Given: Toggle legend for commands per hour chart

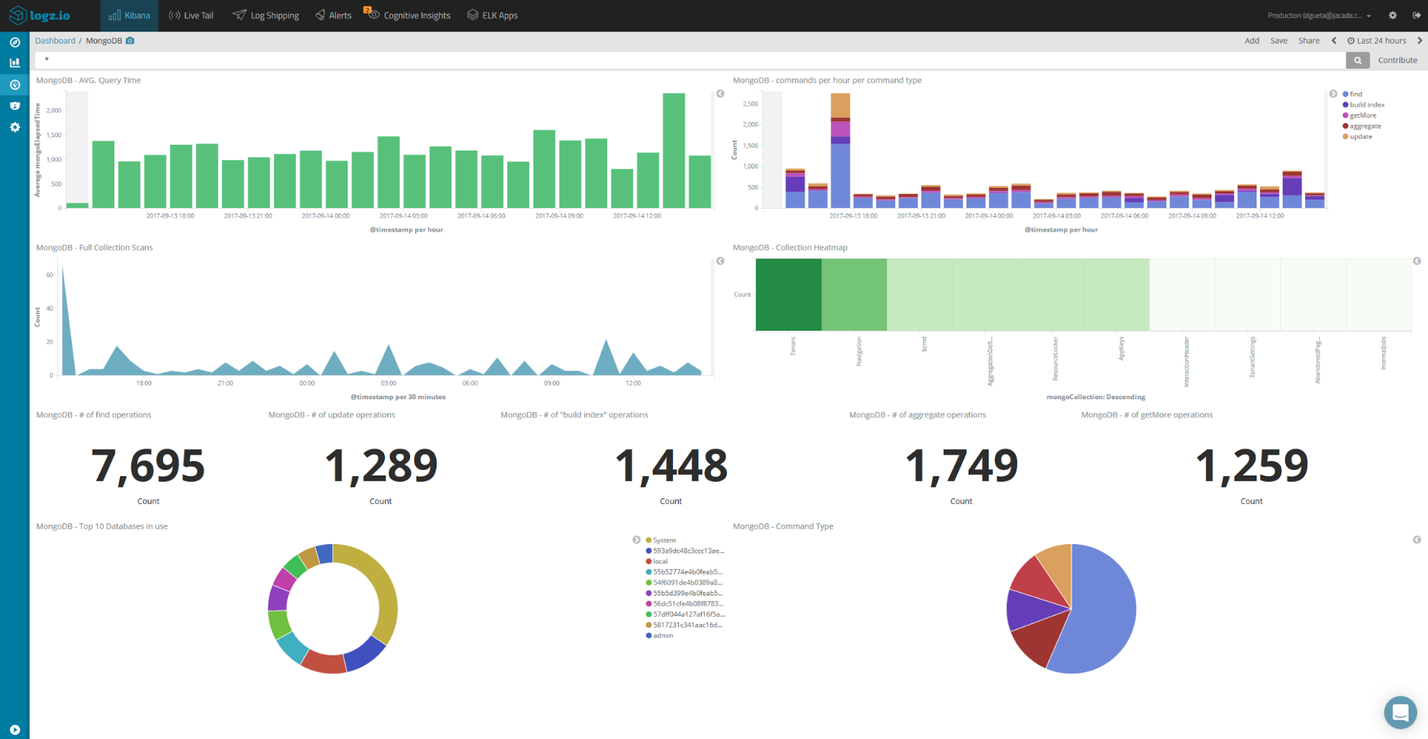Looking at the screenshot, I should point(1333,94).
